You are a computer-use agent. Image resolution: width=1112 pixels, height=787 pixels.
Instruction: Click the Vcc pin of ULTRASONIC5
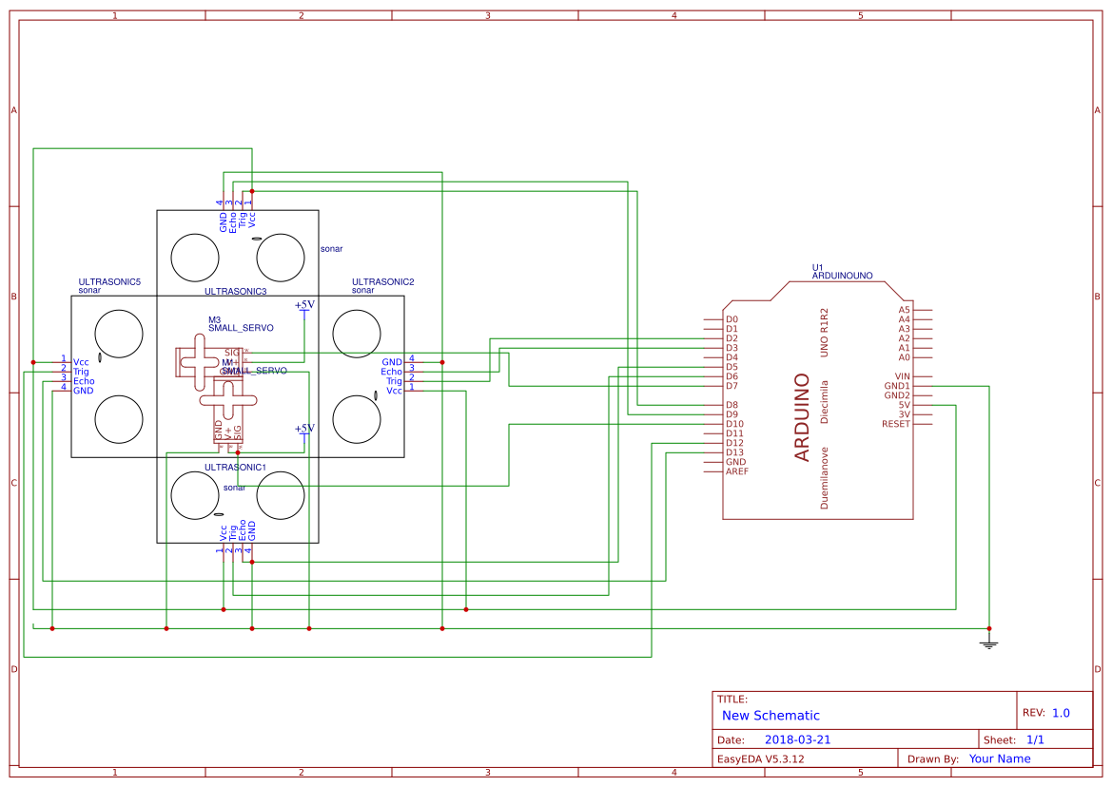click(x=81, y=362)
